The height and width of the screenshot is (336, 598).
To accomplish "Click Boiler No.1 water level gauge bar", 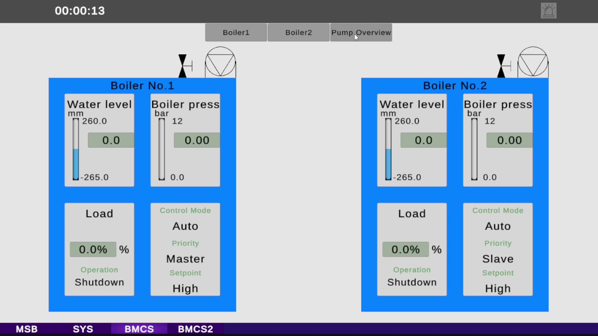I will pyautogui.click(x=76, y=149).
